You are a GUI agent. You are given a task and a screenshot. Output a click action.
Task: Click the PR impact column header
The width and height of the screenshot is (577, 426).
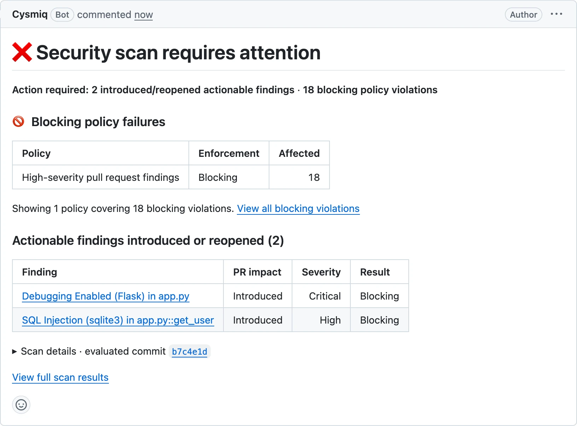(257, 272)
